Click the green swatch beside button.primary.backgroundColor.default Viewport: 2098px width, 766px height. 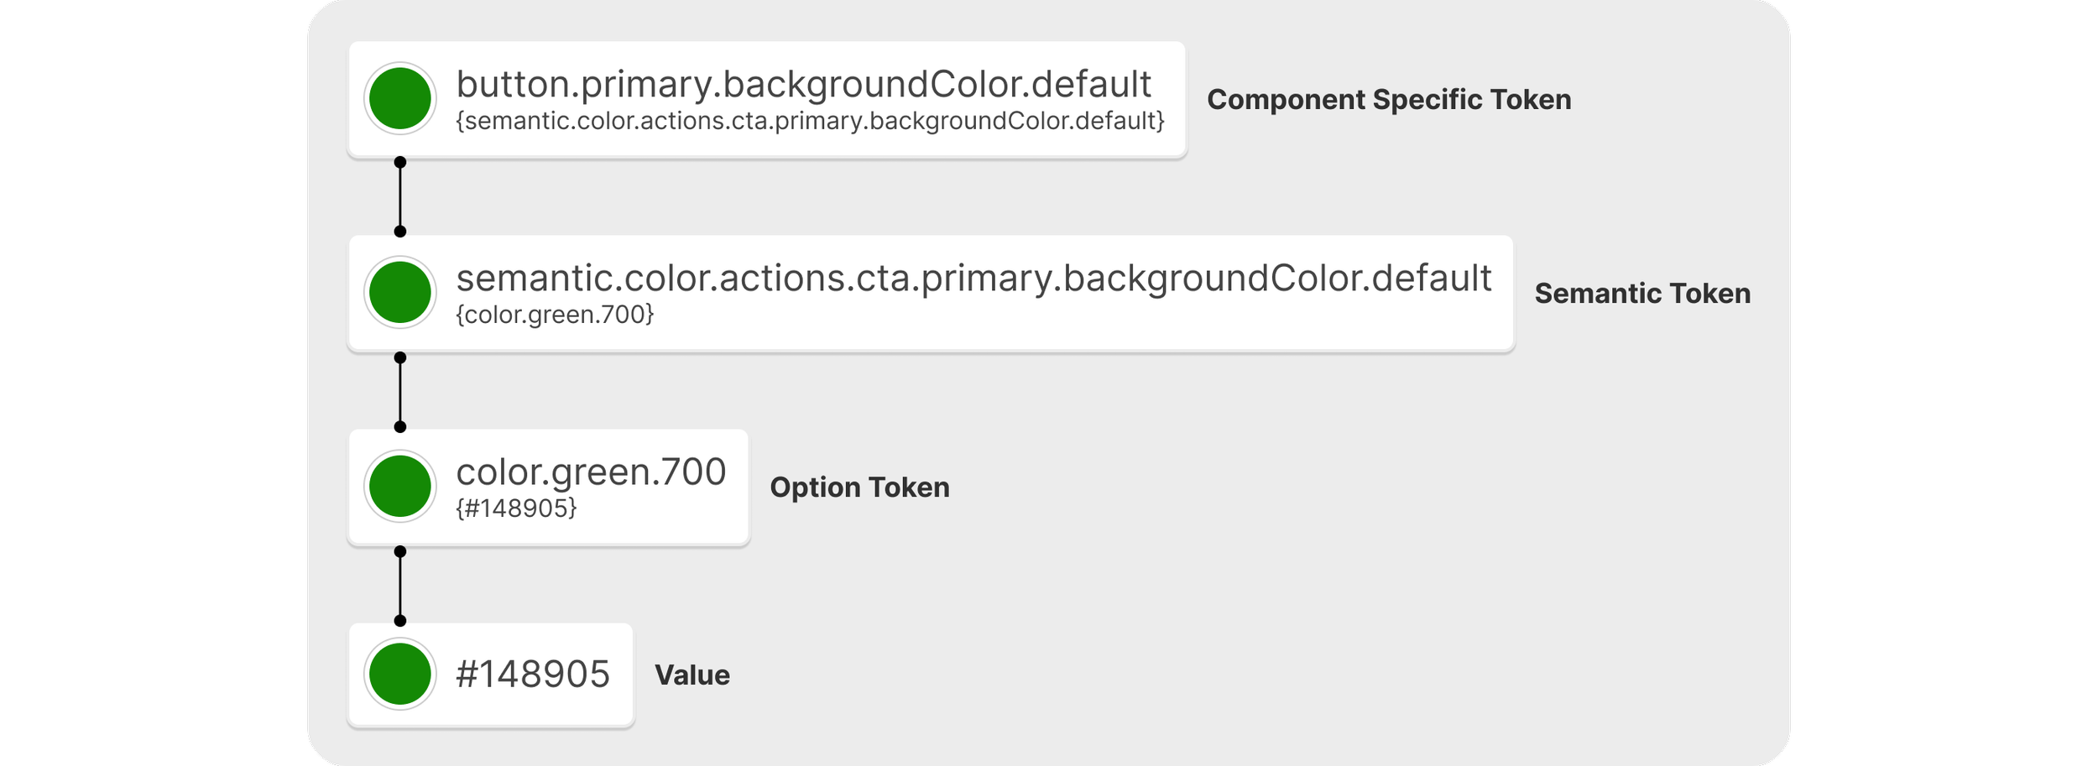400,98
